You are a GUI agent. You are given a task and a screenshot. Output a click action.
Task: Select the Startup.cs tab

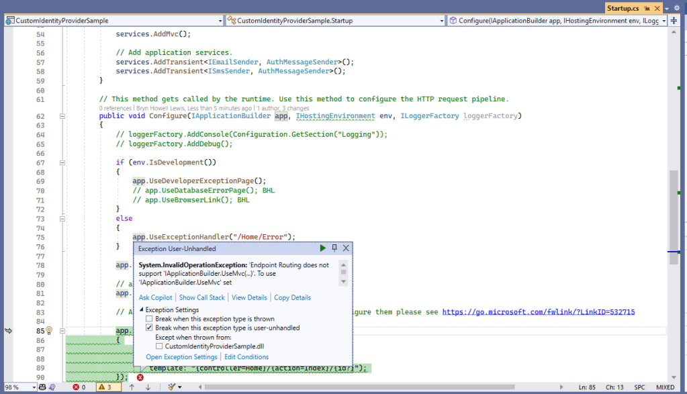pyautogui.click(x=623, y=8)
